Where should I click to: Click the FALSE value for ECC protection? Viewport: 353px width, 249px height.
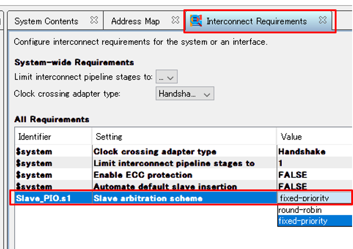pyautogui.click(x=292, y=175)
